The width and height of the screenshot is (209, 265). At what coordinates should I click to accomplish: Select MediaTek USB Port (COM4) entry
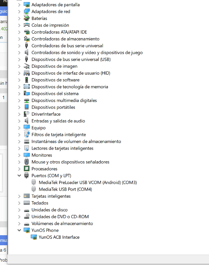(x=65, y=189)
